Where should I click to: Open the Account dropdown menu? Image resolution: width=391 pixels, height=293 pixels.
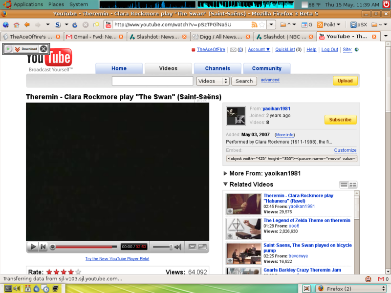click(x=259, y=50)
